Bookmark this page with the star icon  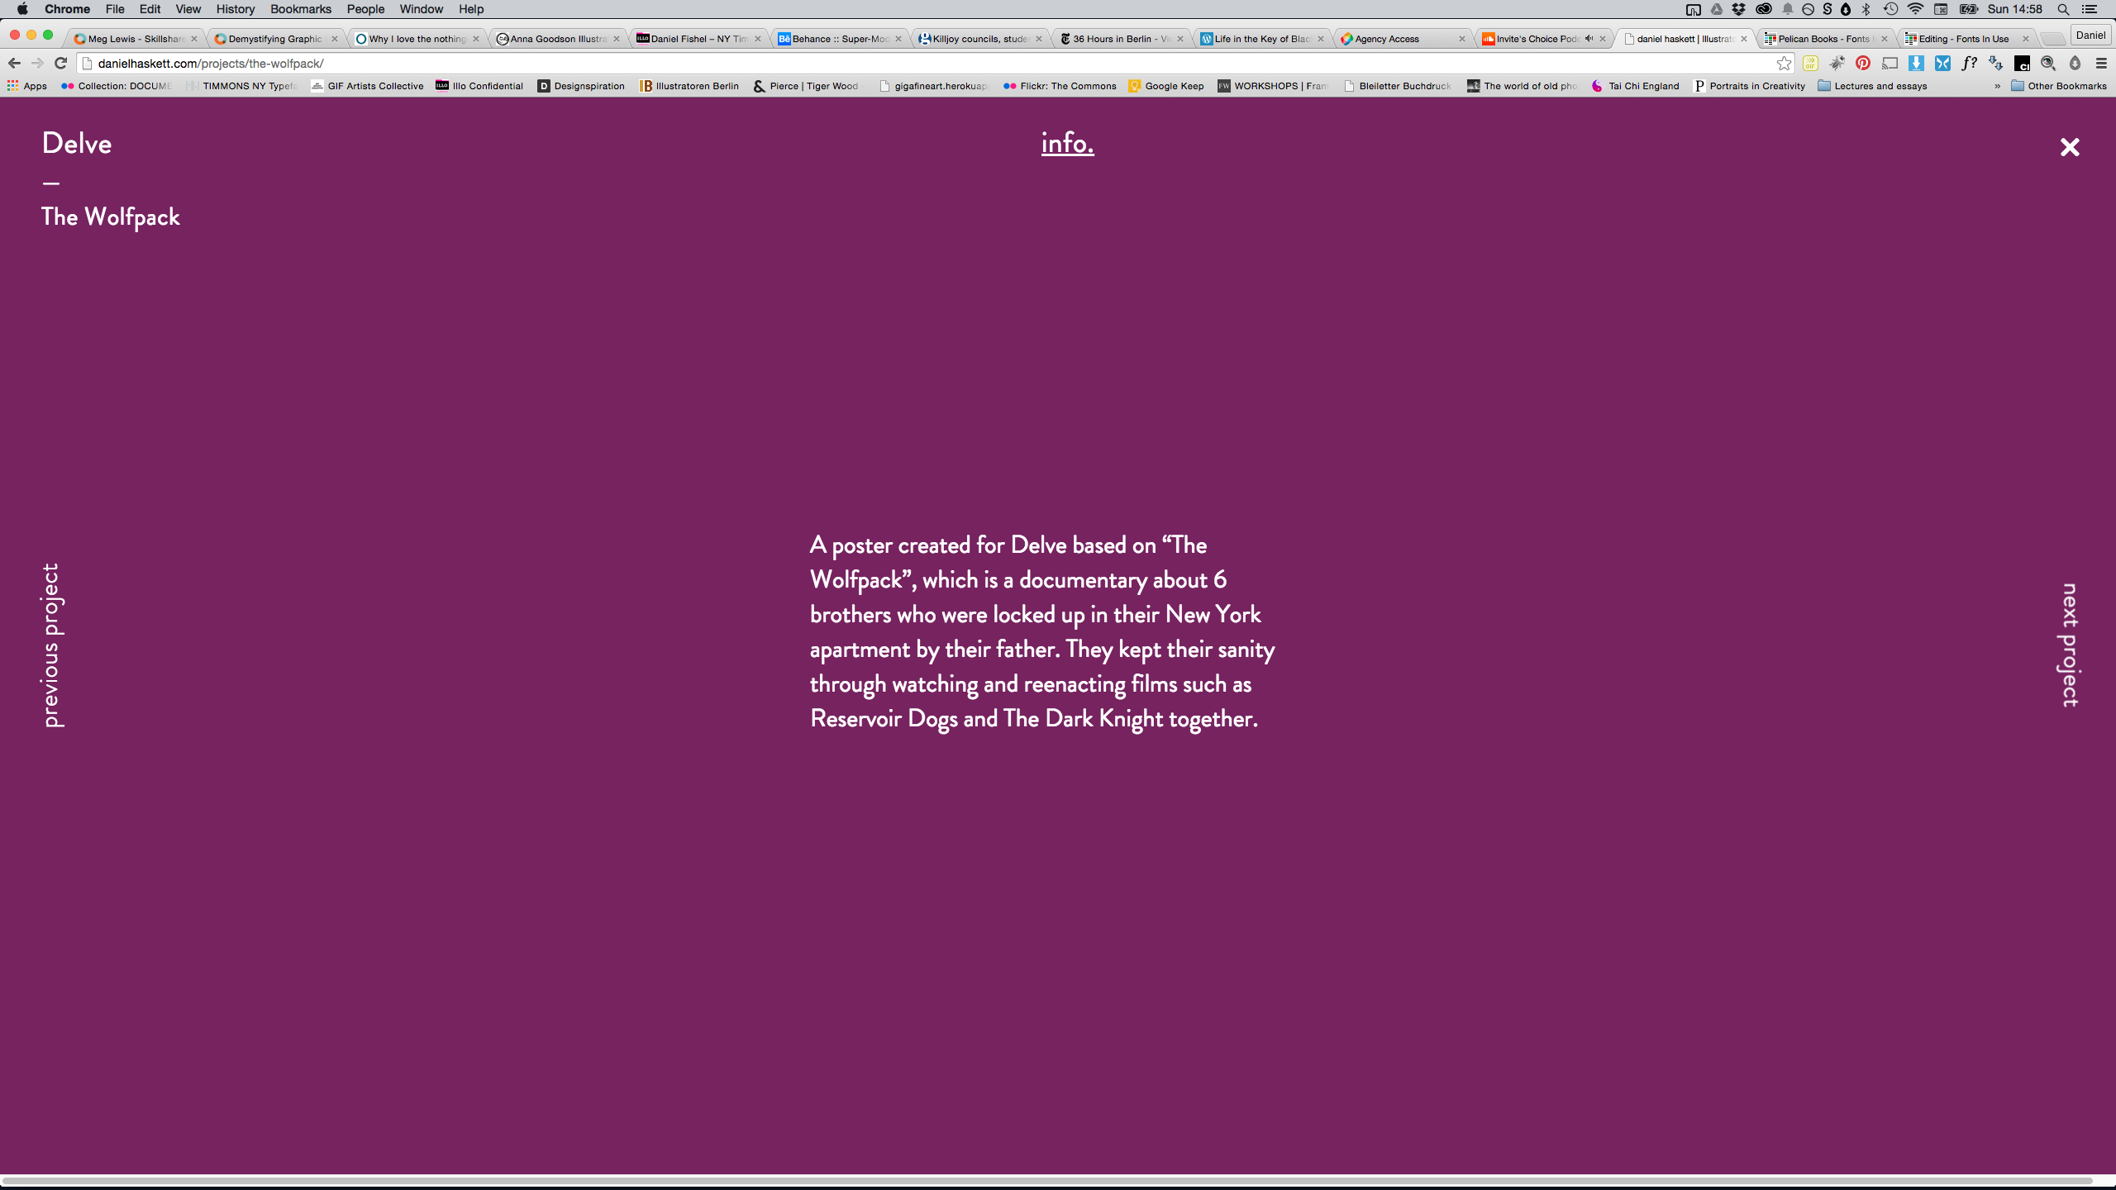(x=1784, y=63)
